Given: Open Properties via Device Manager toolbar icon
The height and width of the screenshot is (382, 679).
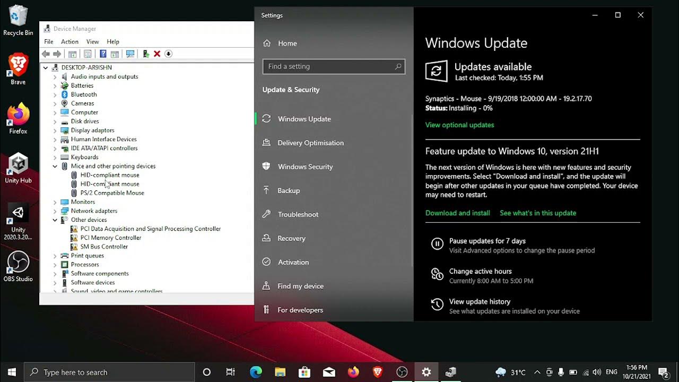Looking at the screenshot, I should [88, 54].
